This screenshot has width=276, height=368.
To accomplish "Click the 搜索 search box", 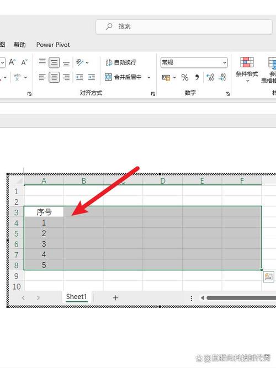I will [x=185, y=26].
